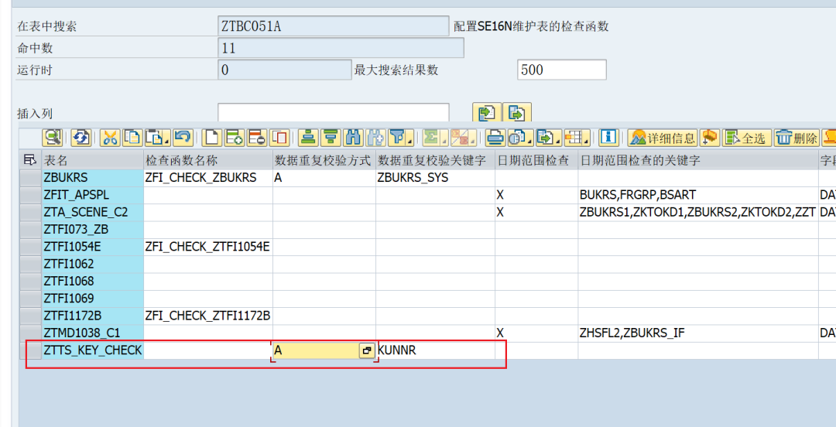Screen dimensions: 836x427
Task: Click the 全选 button
Action: (746, 137)
